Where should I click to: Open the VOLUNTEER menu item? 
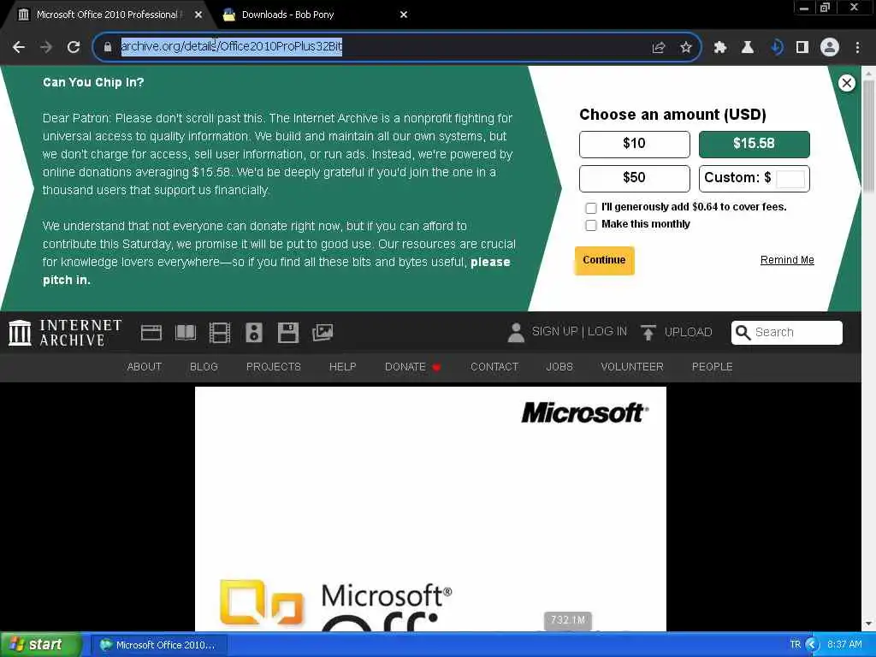click(632, 366)
